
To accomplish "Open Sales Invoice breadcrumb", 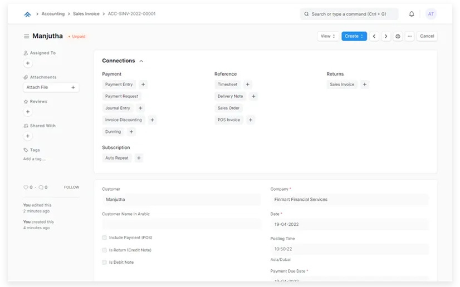I will (86, 14).
